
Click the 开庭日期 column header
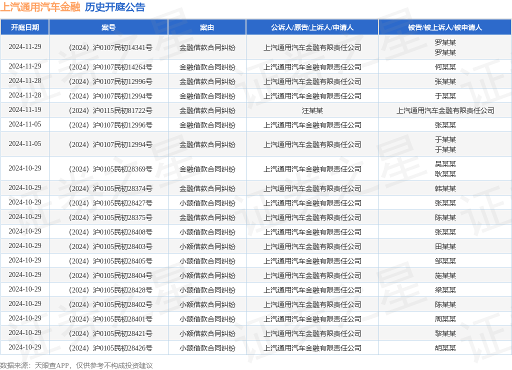click(25, 27)
